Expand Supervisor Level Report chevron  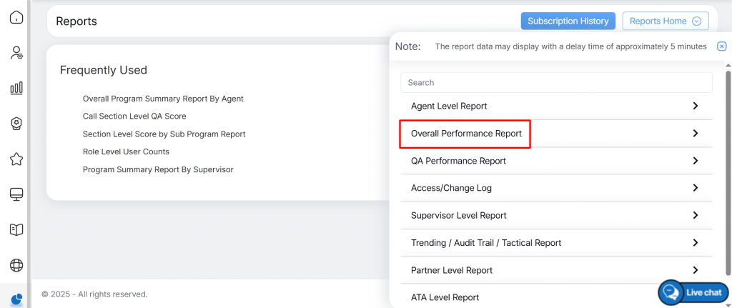pyautogui.click(x=695, y=215)
